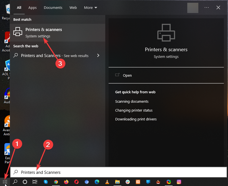
Task: Click the search box containing 'Printers and Scanners'
Action: [119, 172]
